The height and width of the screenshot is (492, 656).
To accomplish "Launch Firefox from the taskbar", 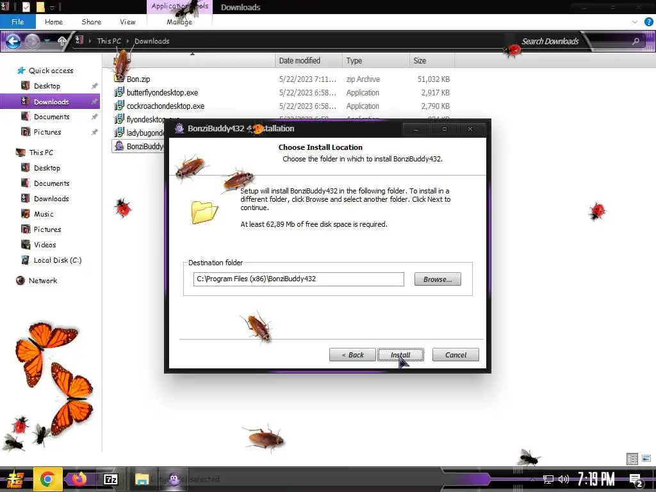I will (x=79, y=479).
